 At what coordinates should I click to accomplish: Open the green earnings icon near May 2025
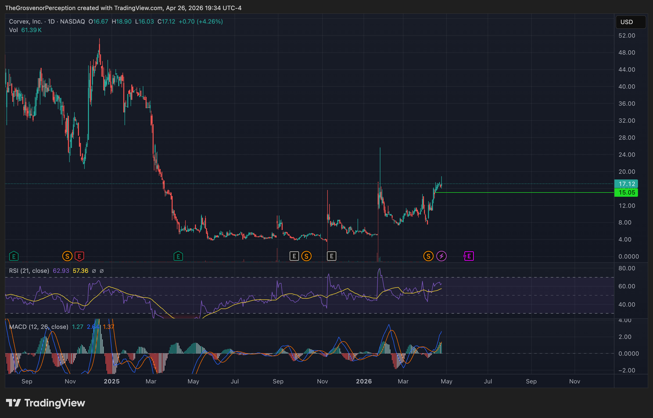point(178,256)
